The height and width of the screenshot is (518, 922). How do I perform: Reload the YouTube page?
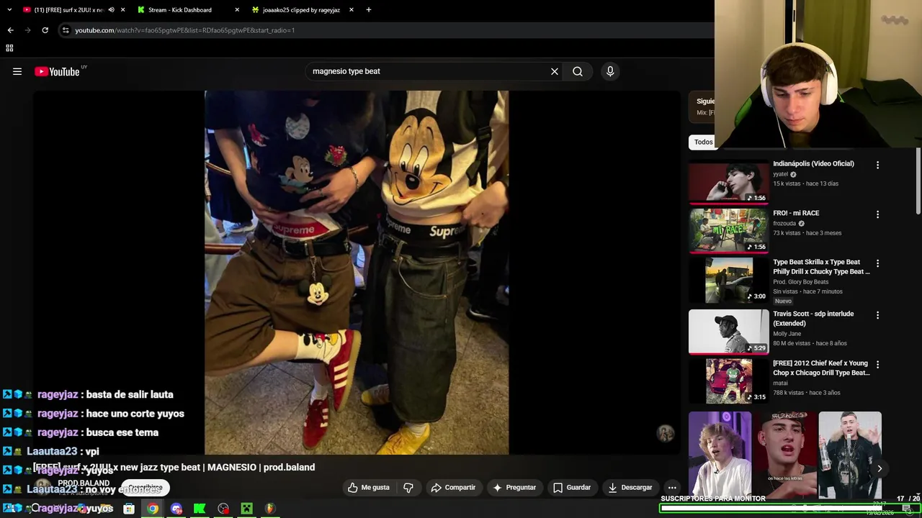(45, 30)
